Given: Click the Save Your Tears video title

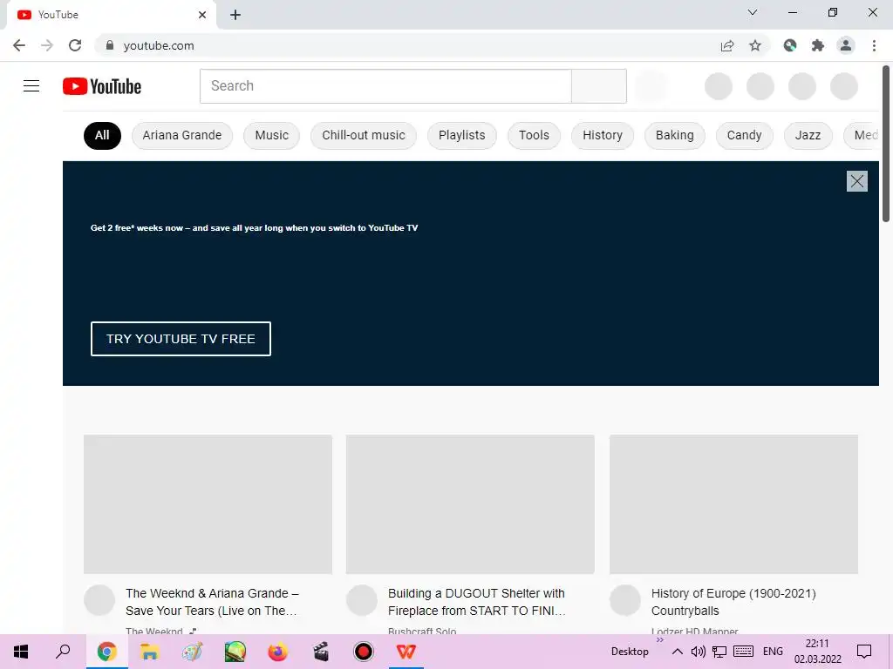Looking at the screenshot, I should (212, 602).
